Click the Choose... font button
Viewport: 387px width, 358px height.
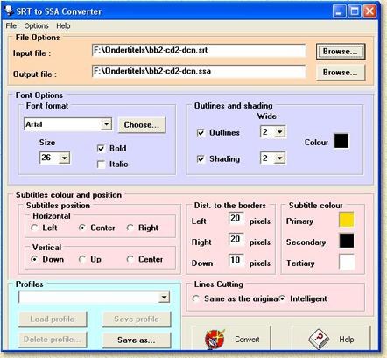point(142,125)
